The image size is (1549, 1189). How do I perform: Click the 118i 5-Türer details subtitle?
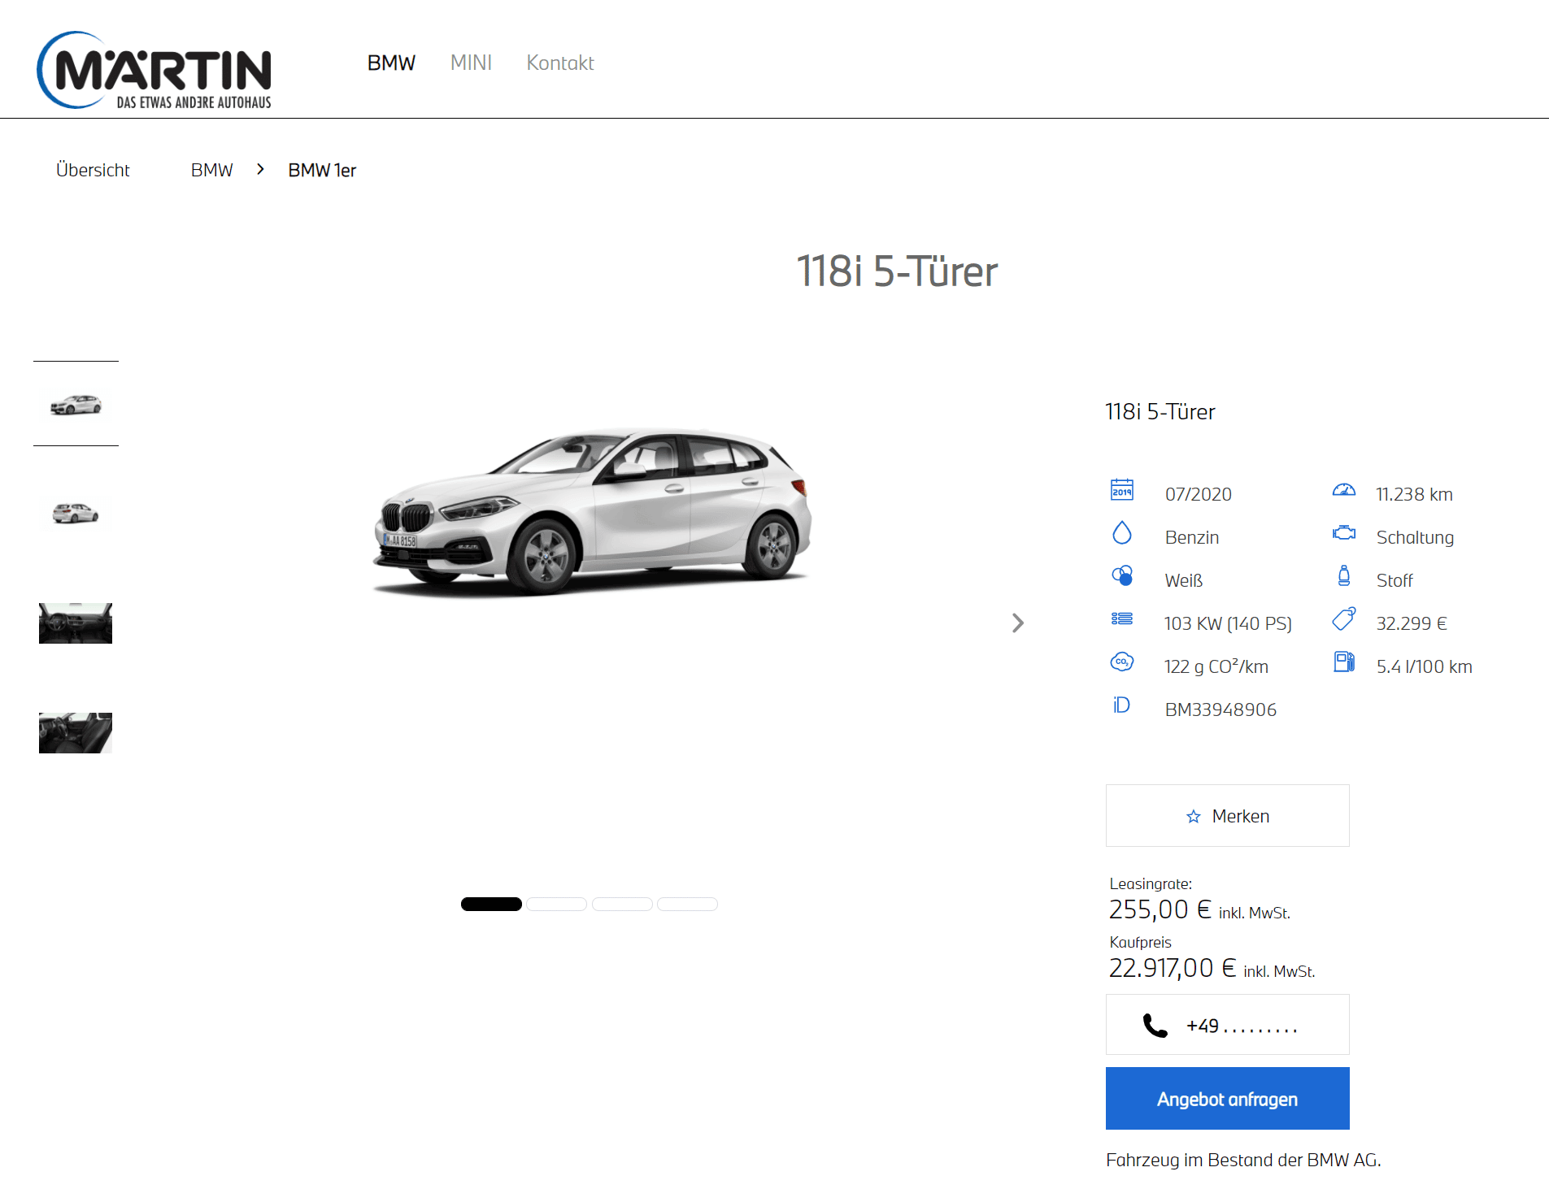1160,411
